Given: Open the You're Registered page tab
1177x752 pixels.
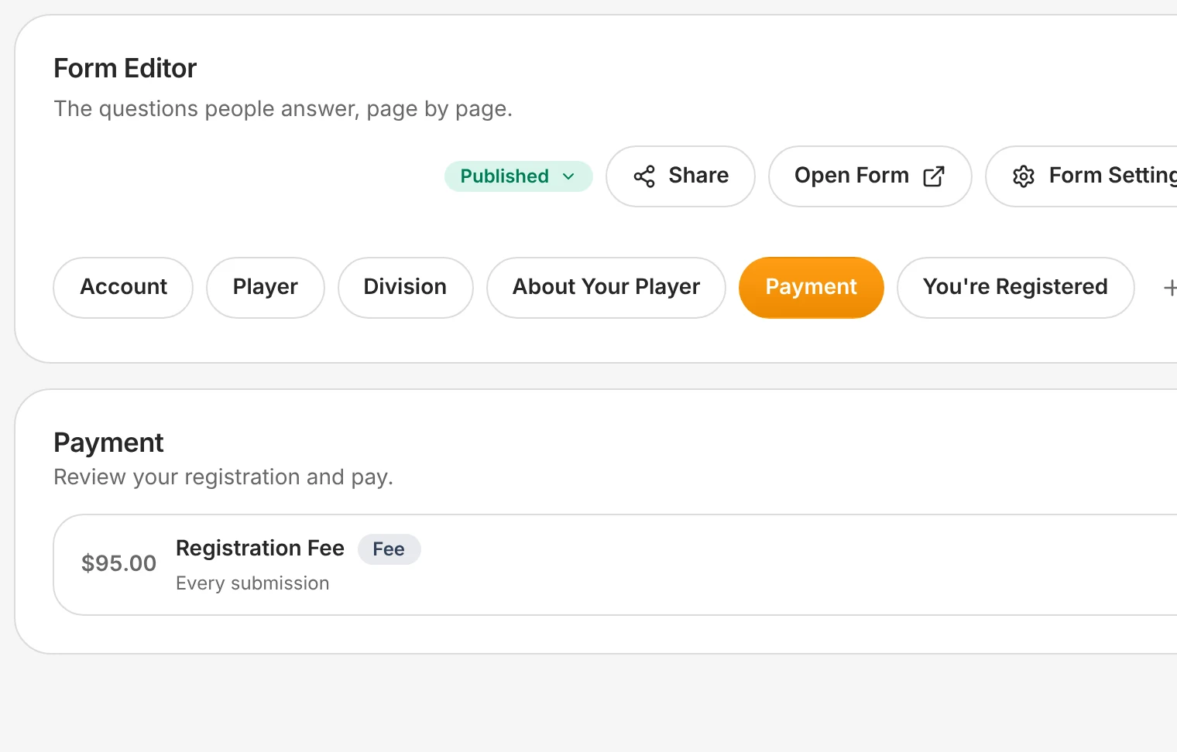Looking at the screenshot, I should tap(1016, 288).
